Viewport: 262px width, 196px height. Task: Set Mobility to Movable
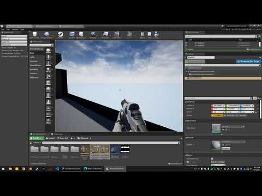[242, 115]
